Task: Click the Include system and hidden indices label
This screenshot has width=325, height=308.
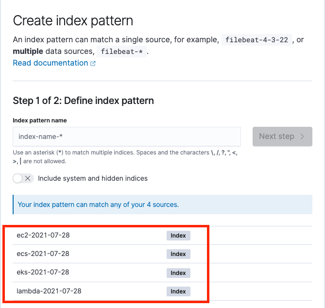Action: pyautogui.click(x=93, y=178)
